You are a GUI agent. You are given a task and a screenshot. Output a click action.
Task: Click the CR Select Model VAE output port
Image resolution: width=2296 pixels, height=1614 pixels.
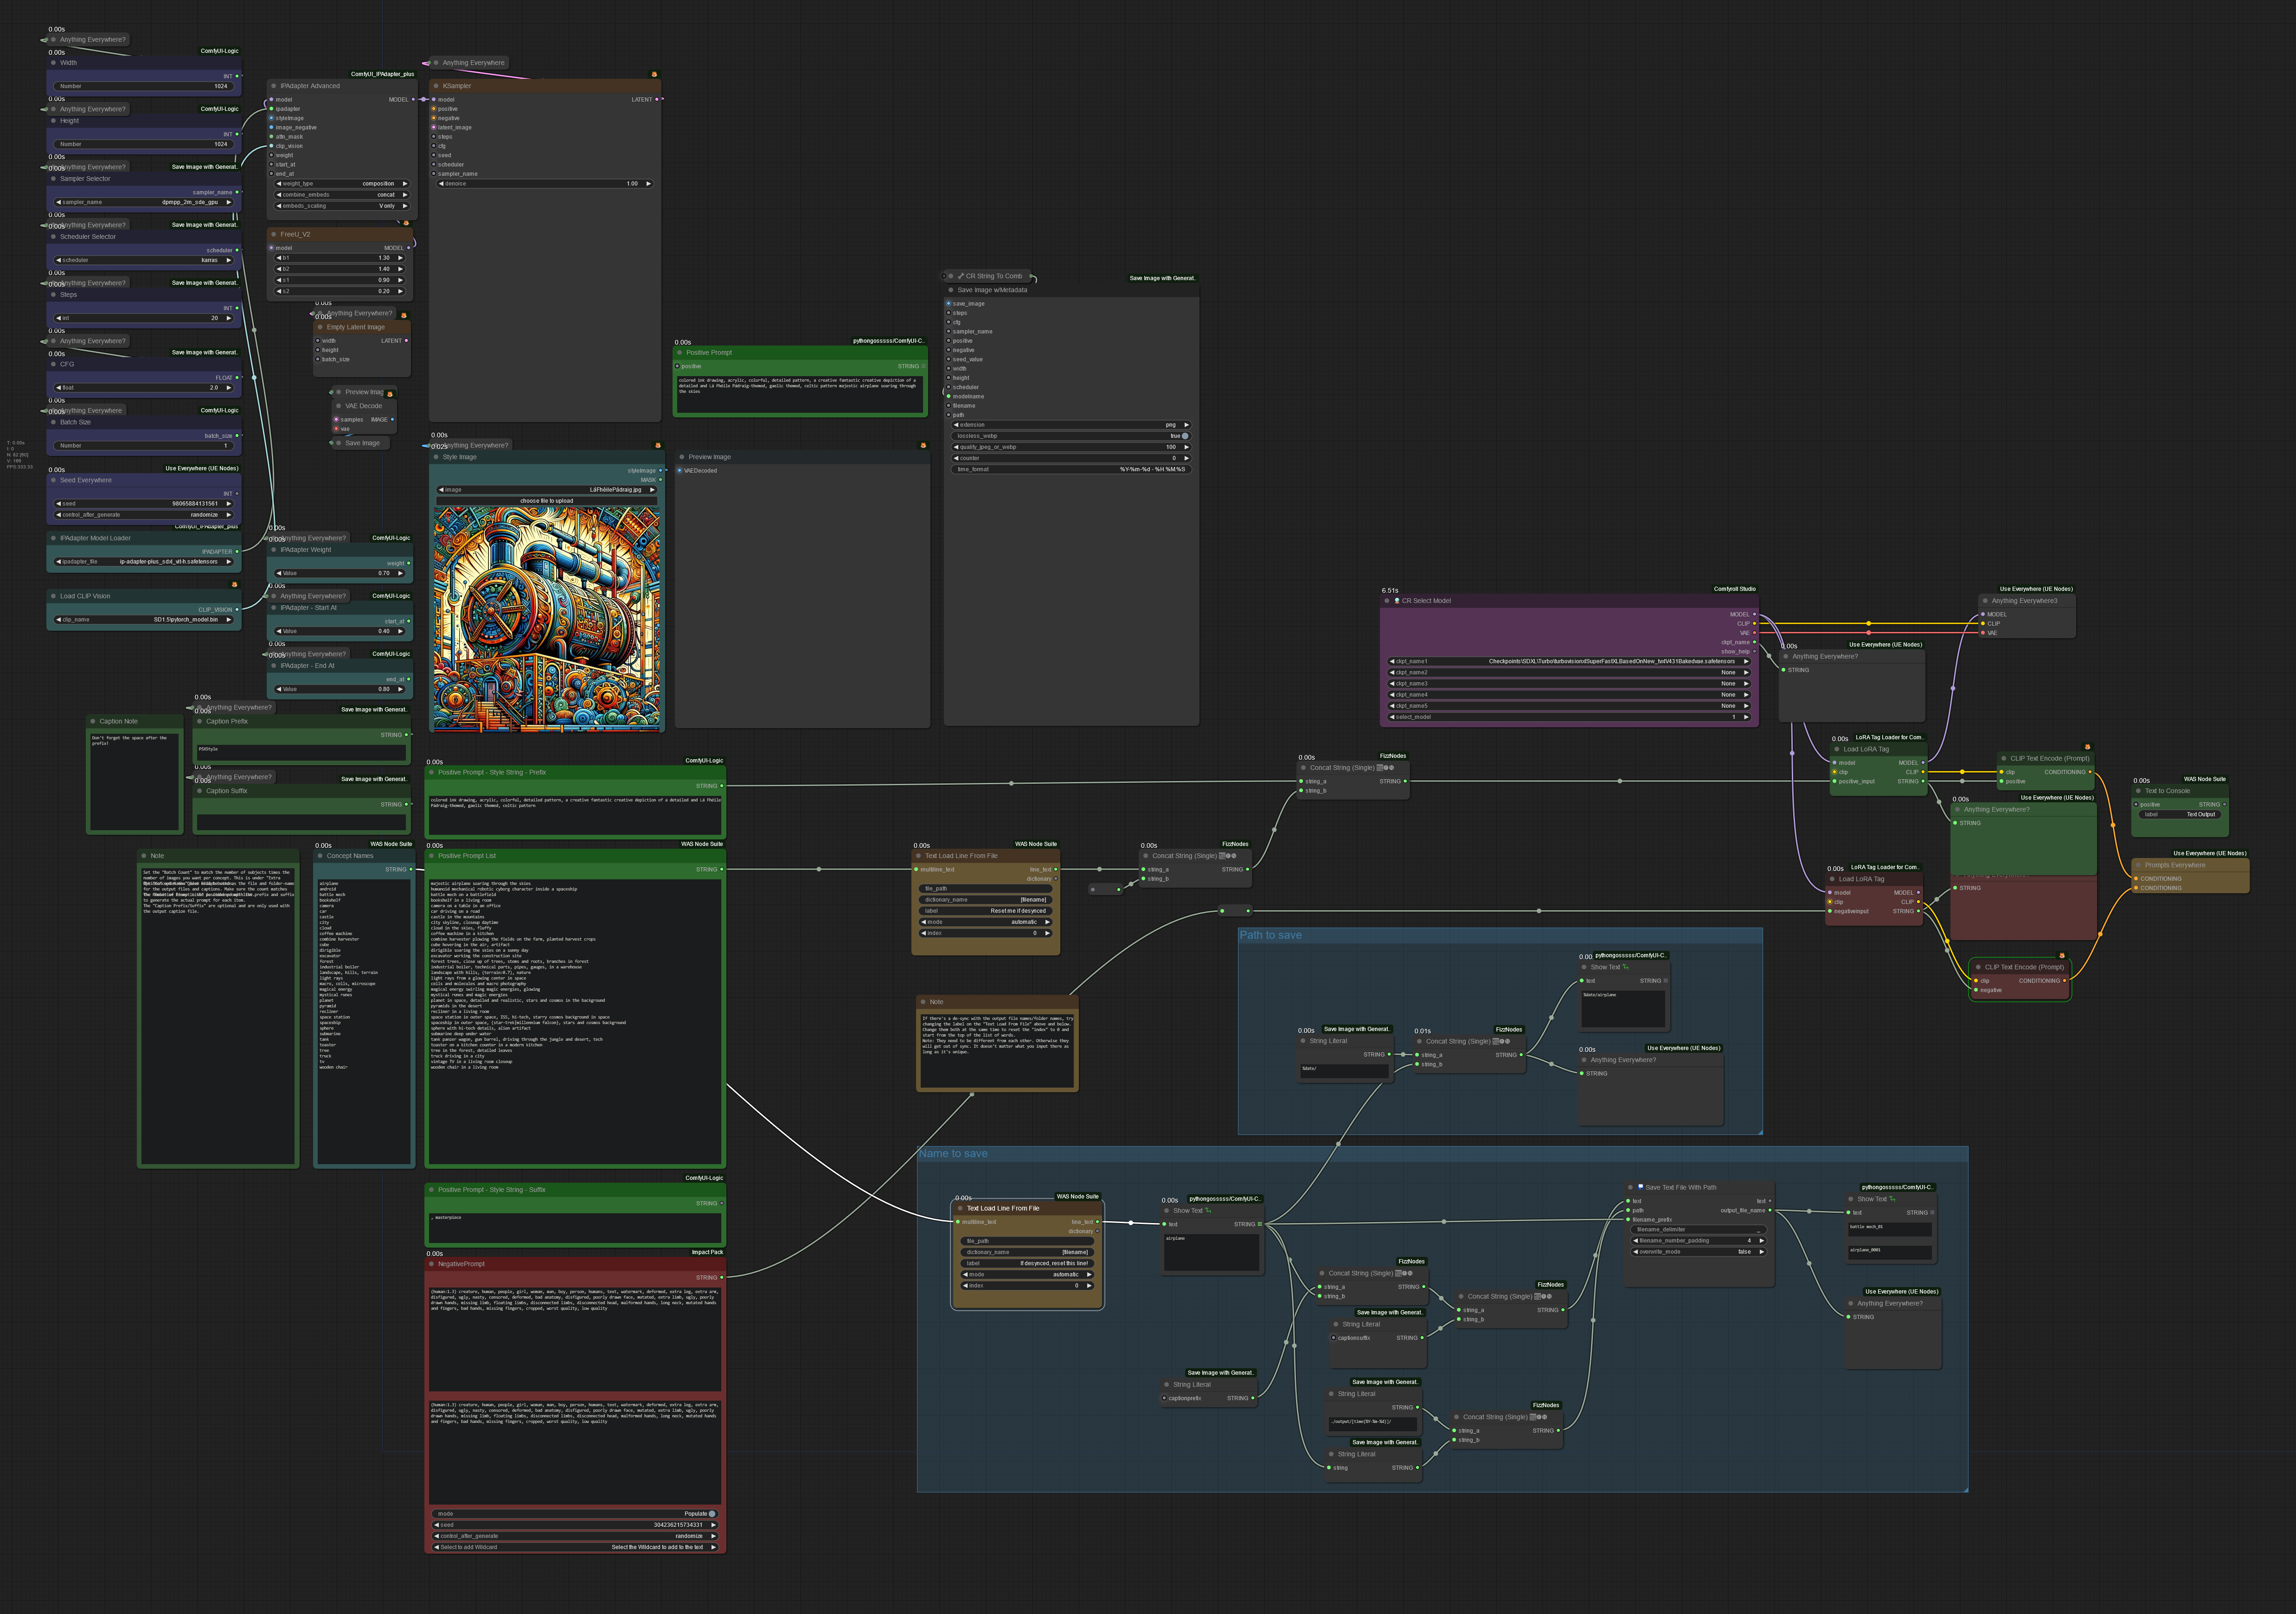click(x=1755, y=633)
